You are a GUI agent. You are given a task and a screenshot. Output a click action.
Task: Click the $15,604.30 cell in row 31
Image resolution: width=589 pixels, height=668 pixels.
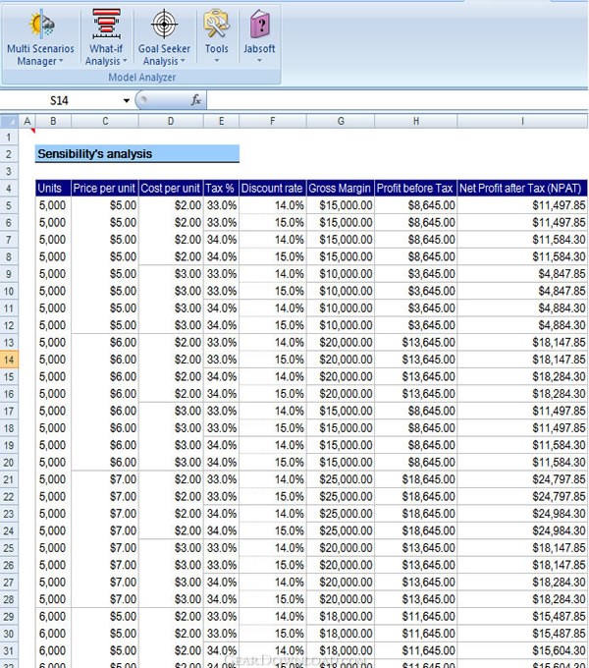click(x=522, y=650)
